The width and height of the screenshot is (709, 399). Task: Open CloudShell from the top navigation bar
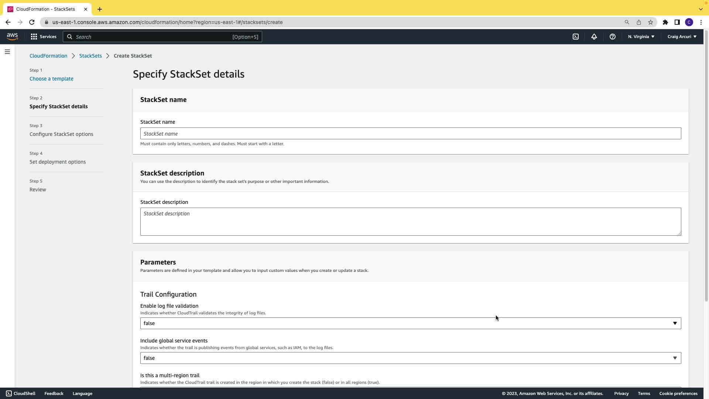576,37
